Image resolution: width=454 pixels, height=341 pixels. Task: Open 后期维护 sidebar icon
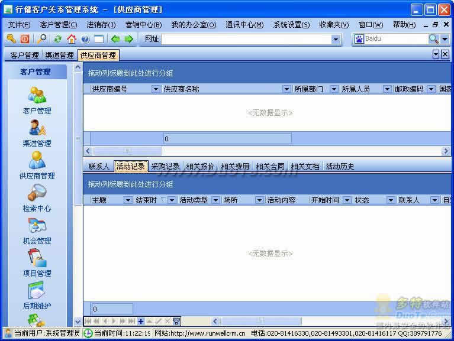[x=37, y=291]
